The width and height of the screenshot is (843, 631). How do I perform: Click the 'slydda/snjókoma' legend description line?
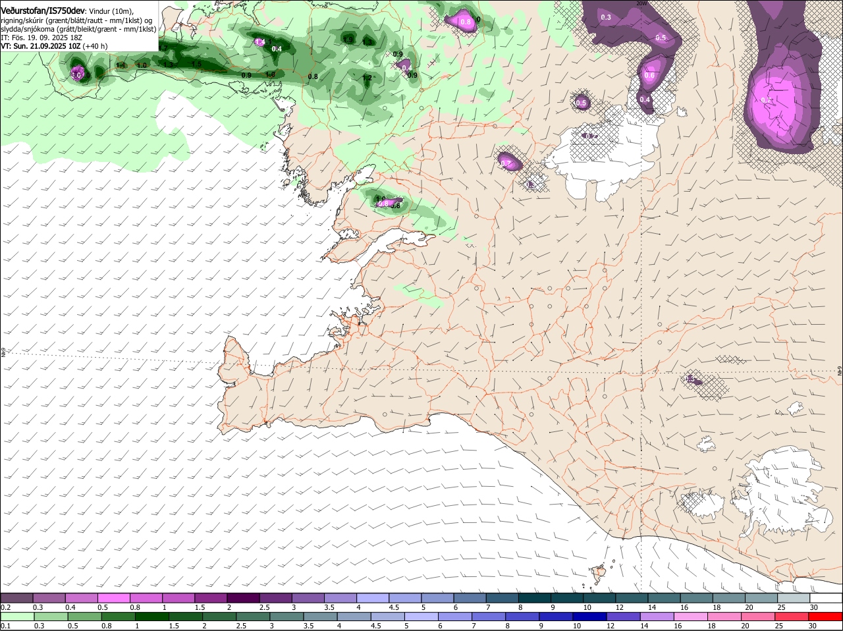(x=78, y=29)
